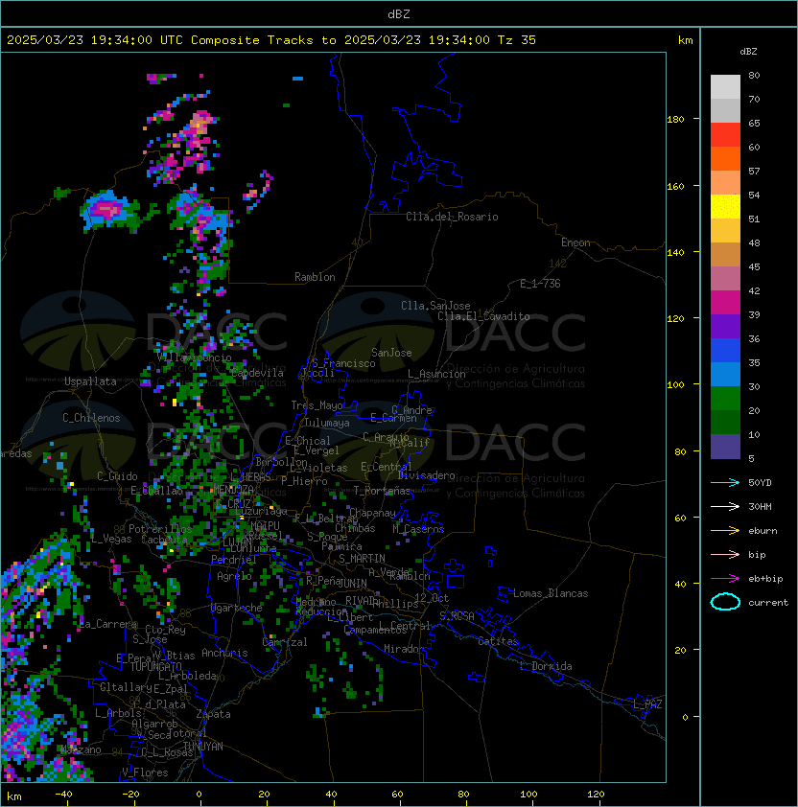Click the 'Carrizal' map label
The height and width of the screenshot is (807, 798).
pos(284,642)
